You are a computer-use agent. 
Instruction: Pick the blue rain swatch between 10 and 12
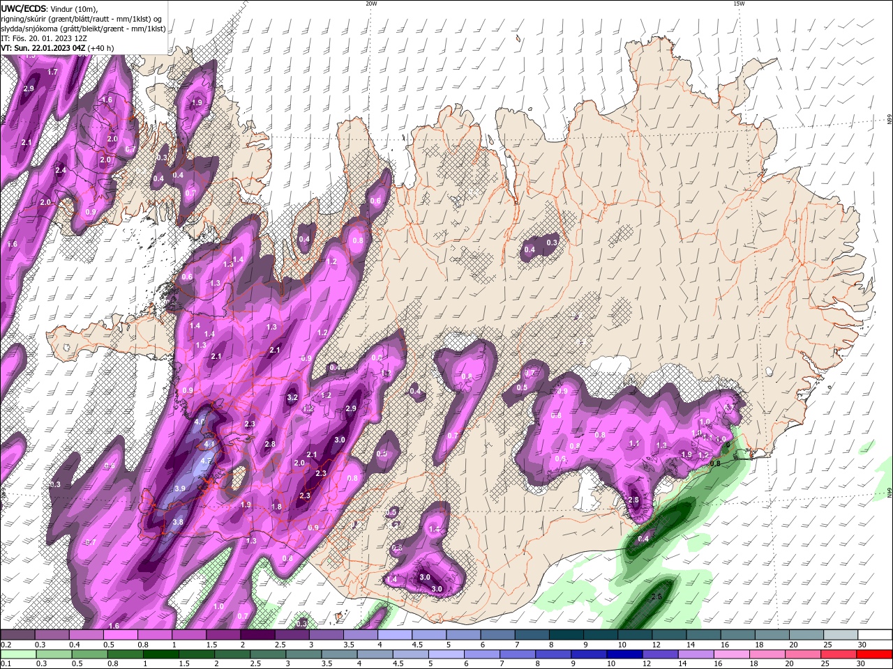(x=624, y=654)
